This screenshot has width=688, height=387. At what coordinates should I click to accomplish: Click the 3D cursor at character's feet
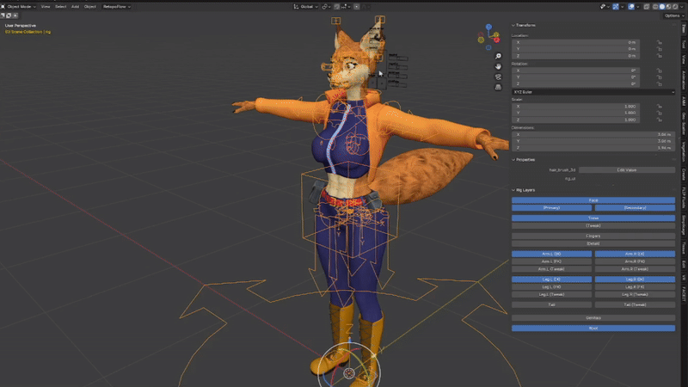(349, 373)
